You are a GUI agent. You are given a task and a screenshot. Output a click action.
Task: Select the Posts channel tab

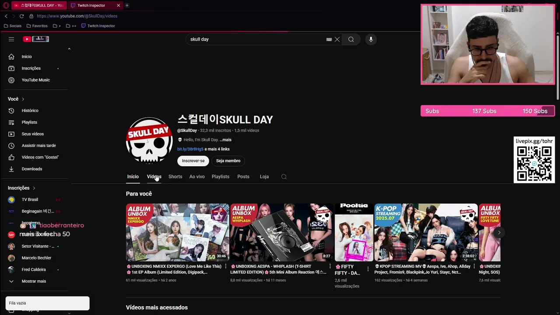pyautogui.click(x=243, y=177)
